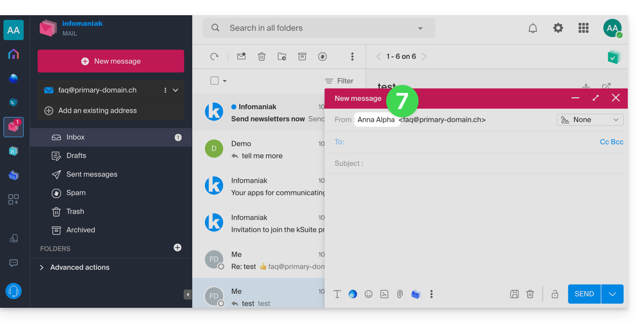Screen dimensions: 643x323
Task: Open the Drafts folder
Action: click(76, 156)
